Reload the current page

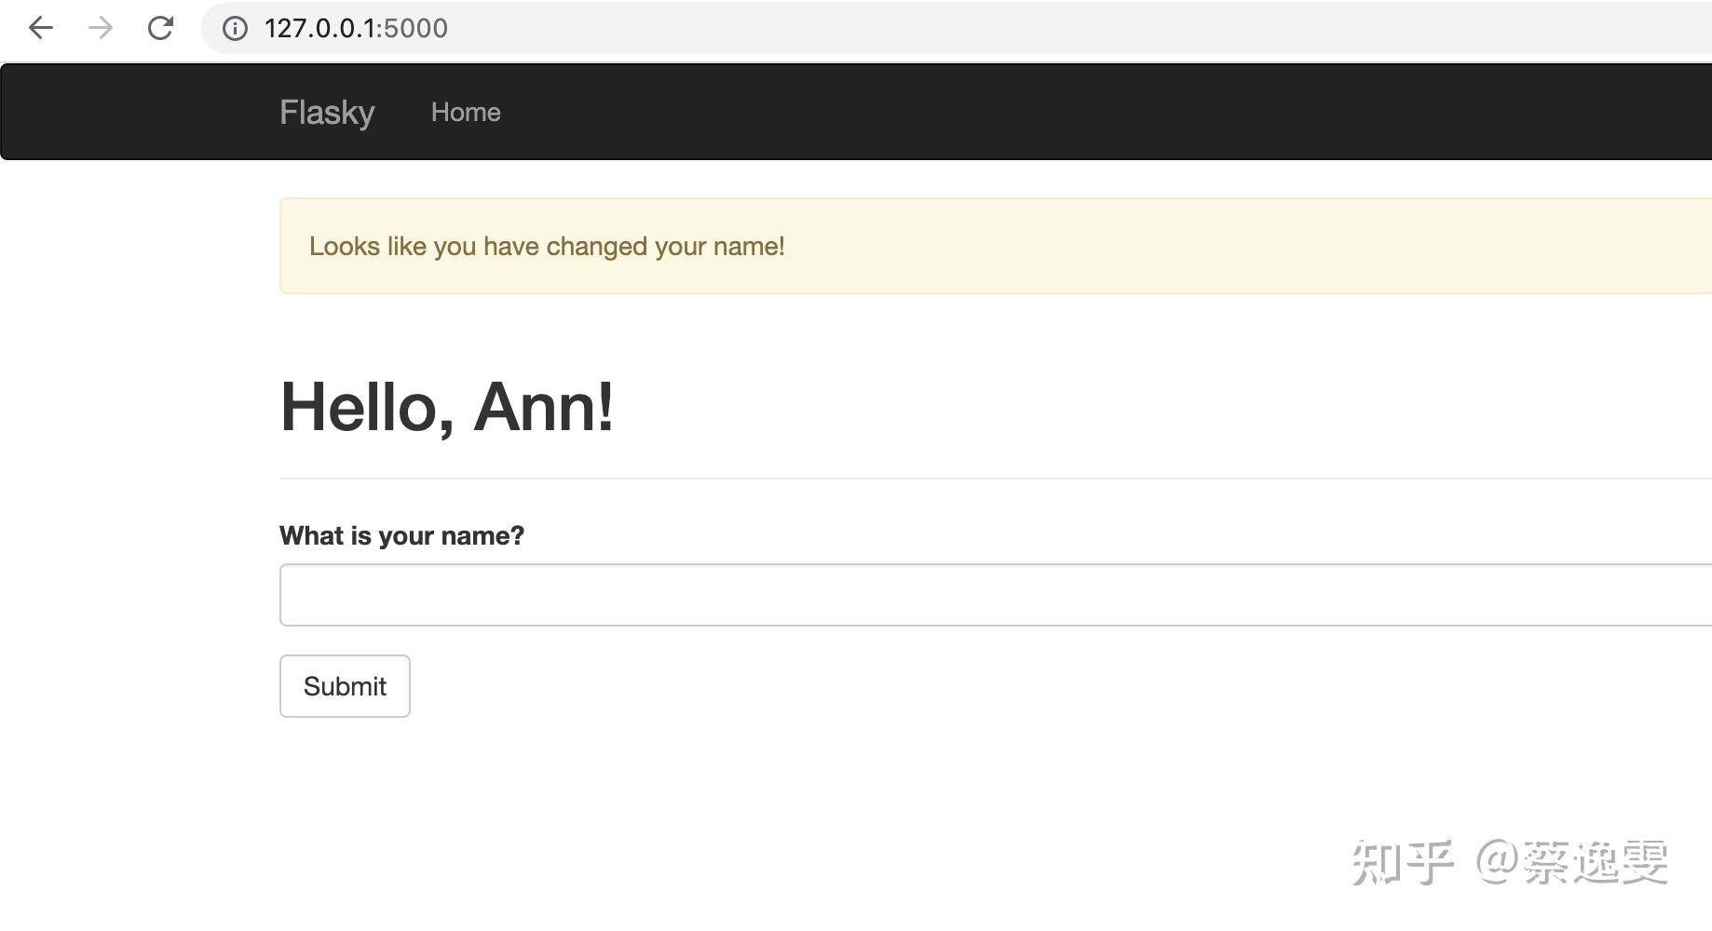pyautogui.click(x=160, y=28)
